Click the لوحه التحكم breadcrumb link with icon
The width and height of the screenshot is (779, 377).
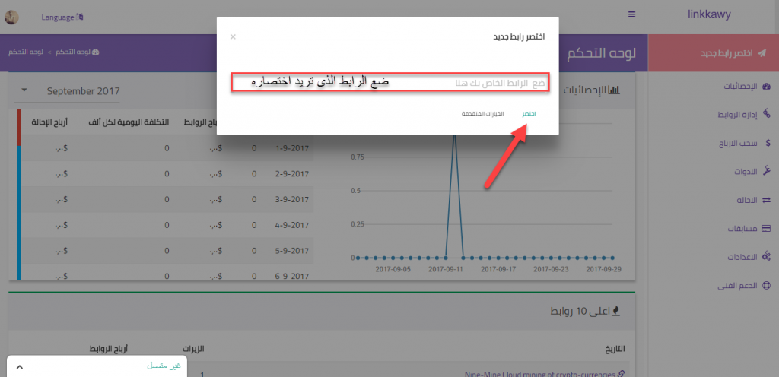pyautogui.click(x=77, y=52)
